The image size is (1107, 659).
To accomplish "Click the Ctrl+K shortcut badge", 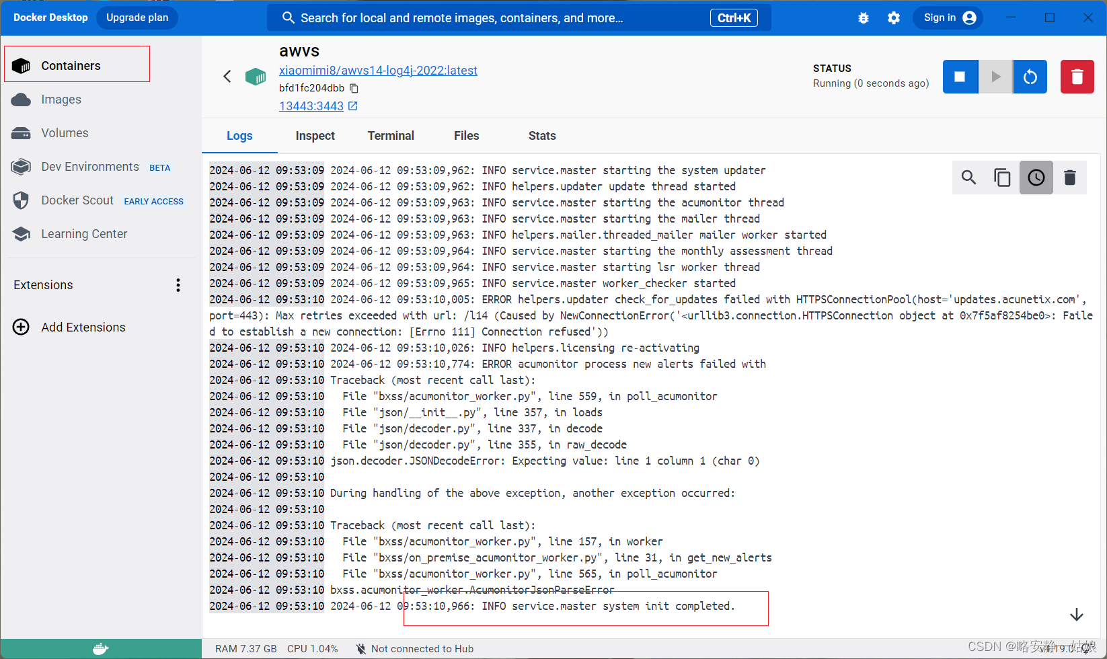I will click(734, 18).
